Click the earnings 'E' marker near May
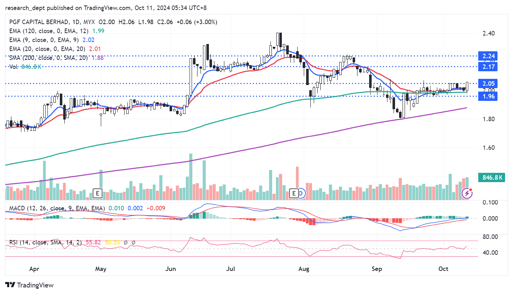 tap(98, 193)
